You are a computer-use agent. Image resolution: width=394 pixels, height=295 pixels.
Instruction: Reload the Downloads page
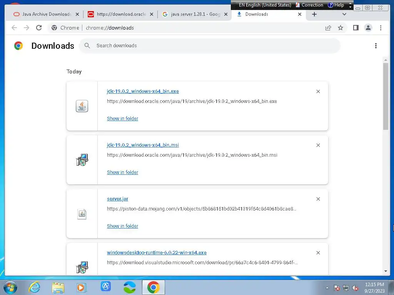point(39,28)
